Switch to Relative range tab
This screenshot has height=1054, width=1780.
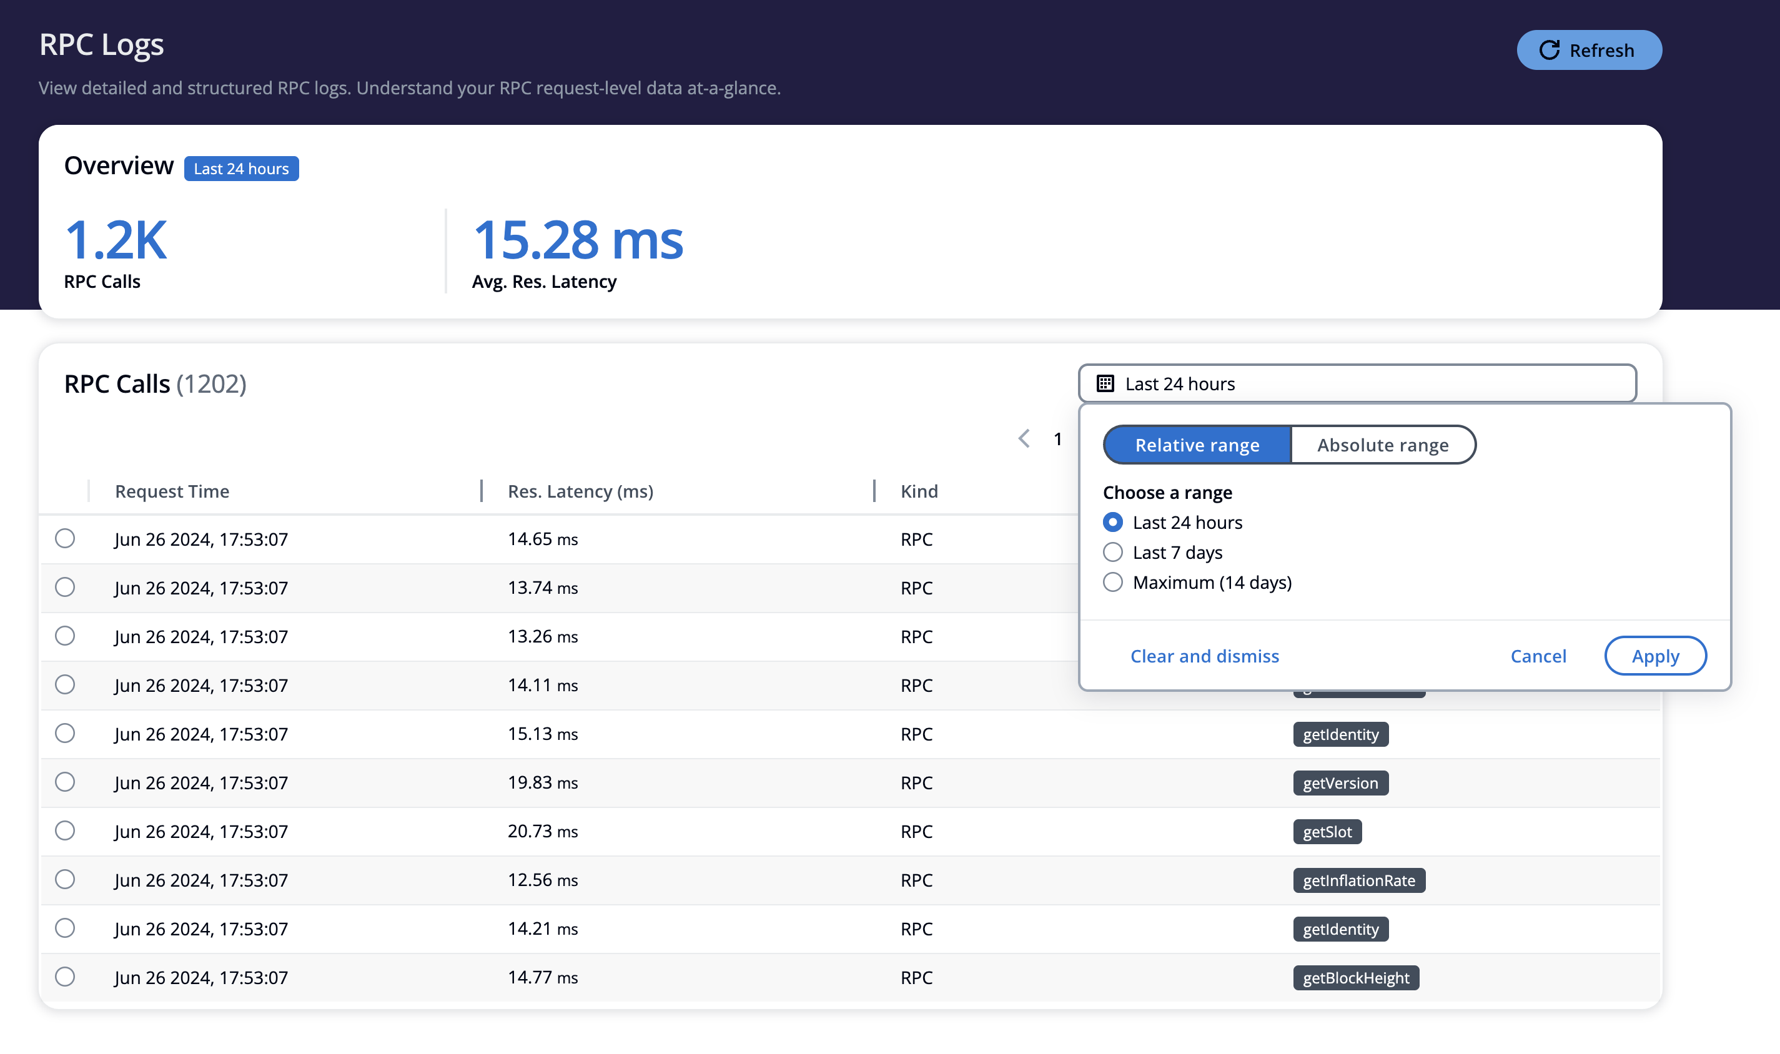tap(1197, 445)
